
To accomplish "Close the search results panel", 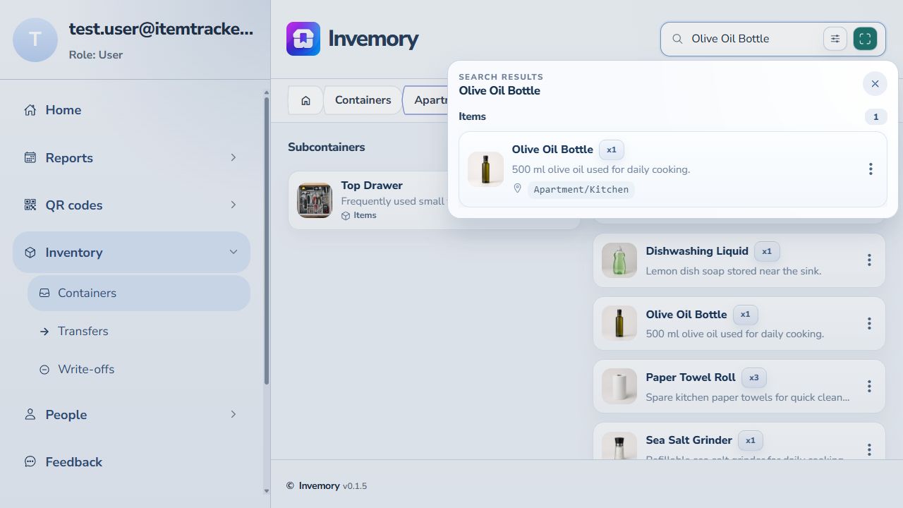I will tap(875, 84).
